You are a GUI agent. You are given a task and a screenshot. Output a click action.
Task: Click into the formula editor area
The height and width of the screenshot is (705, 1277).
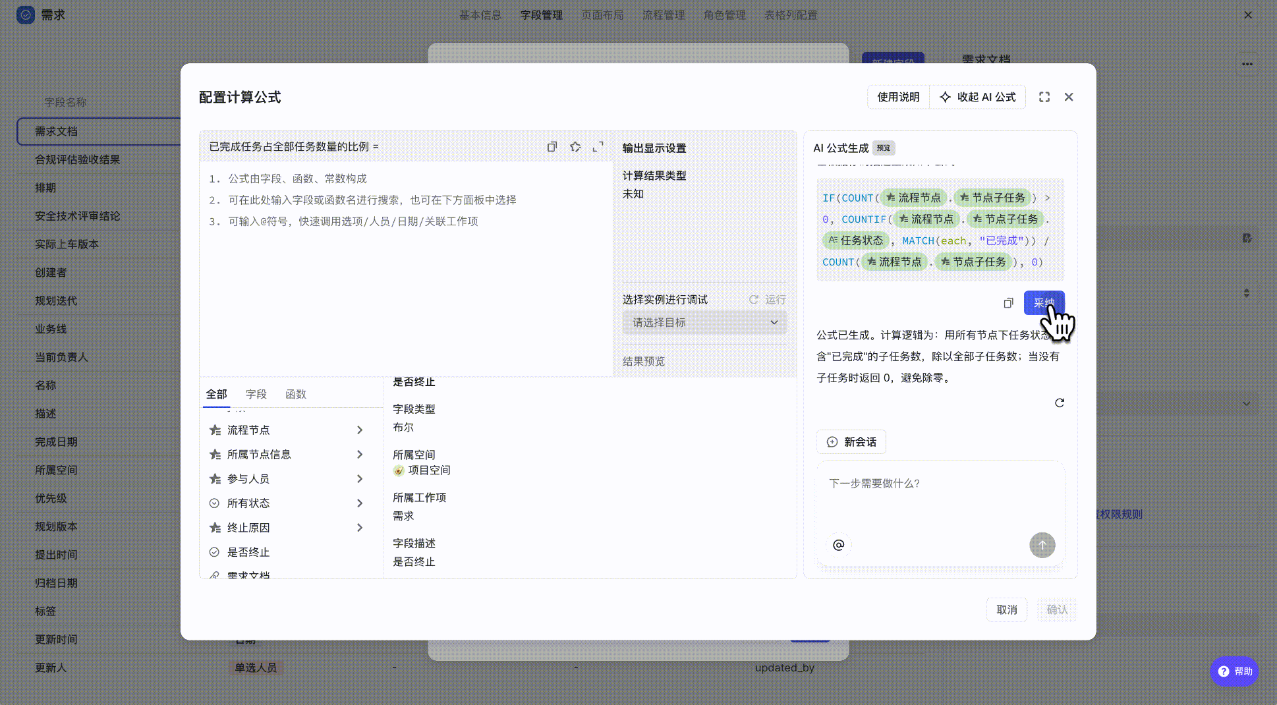point(406,269)
